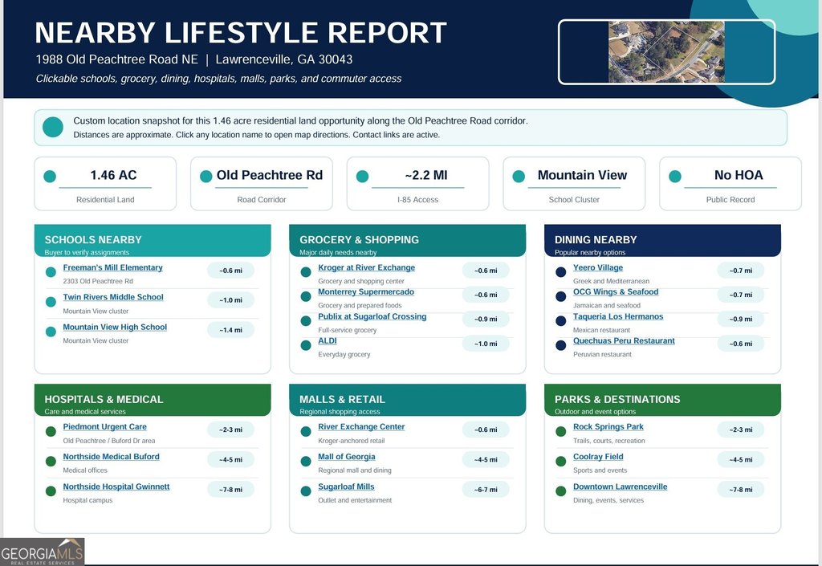
Task: Click the ~2.2 MI I-85 Access card
Action: click(x=417, y=184)
